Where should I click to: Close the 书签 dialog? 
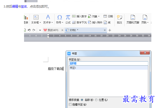(x=145, y=52)
